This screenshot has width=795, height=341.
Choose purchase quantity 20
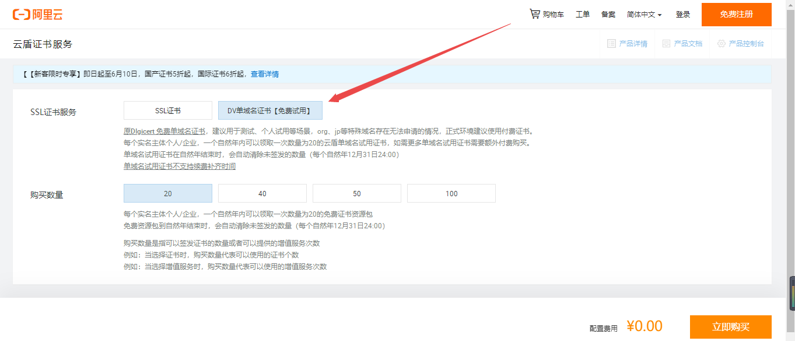[x=168, y=193]
